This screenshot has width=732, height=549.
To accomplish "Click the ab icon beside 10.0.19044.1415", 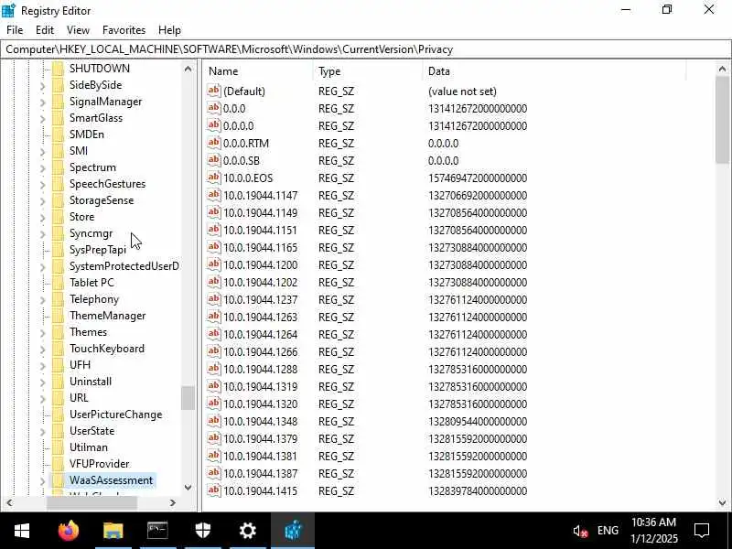I will click(214, 490).
